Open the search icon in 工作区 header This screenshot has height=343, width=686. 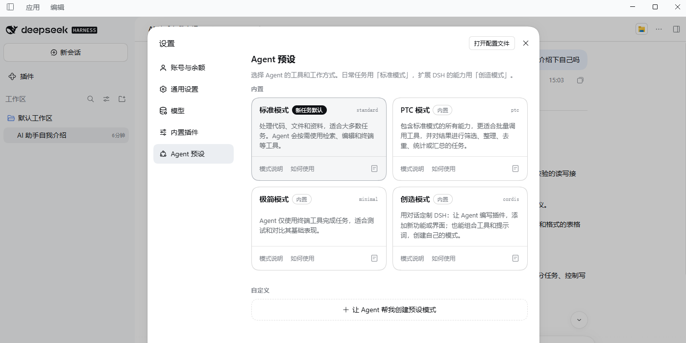[91, 99]
